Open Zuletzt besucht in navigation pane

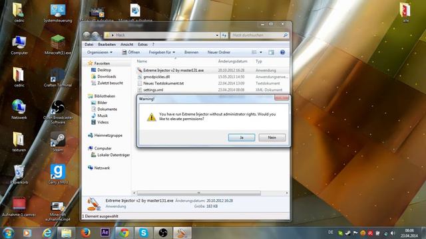point(110,83)
